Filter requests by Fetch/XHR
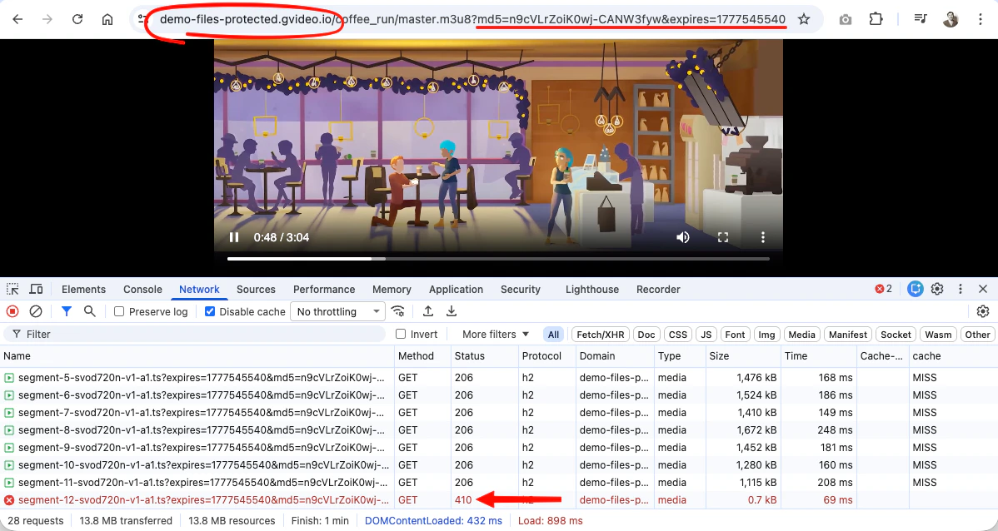Screen dimensions: 998x531 [600, 335]
